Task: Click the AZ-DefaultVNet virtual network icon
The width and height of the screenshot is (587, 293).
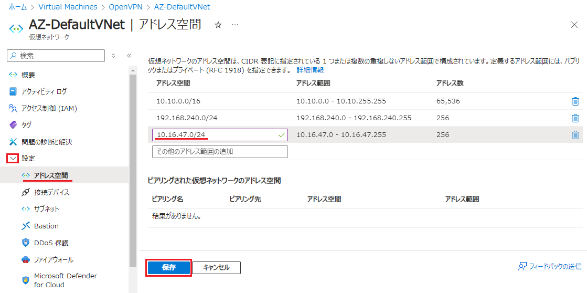Action: (x=16, y=28)
